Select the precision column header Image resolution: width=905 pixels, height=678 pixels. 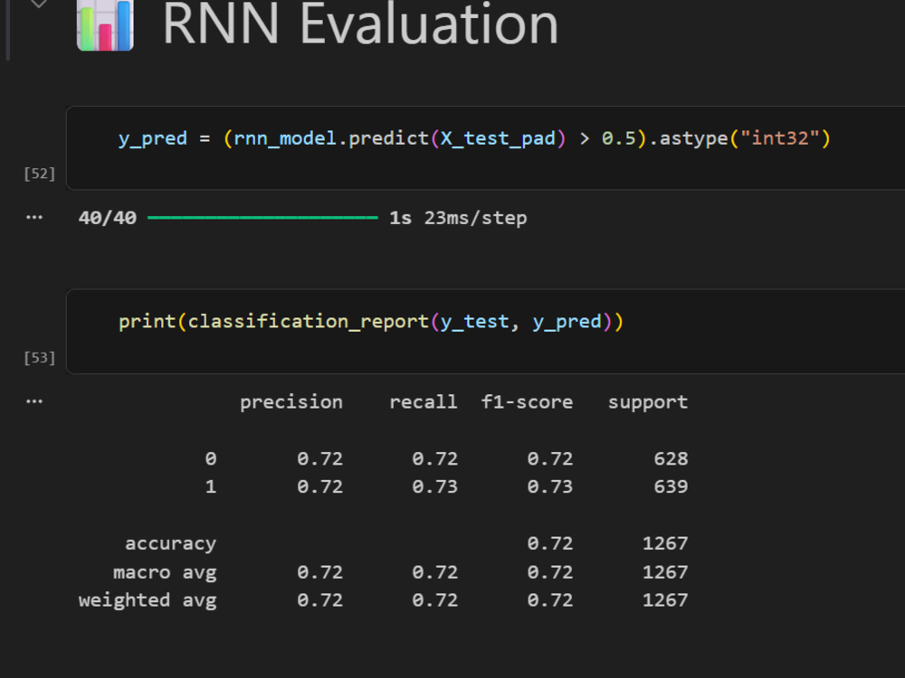[x=291, y=402]
